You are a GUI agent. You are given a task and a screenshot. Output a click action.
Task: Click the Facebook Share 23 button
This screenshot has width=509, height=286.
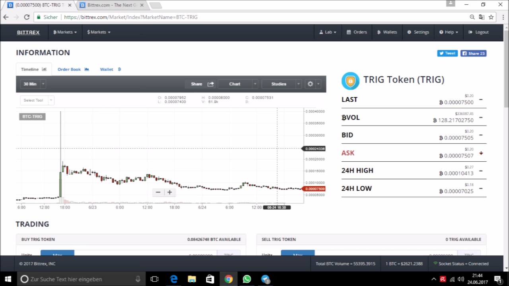(473, 53)
